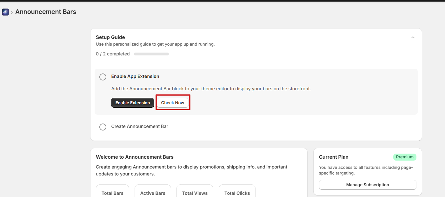Mark the Enable App Extension step circle

(x=103, y=77)
